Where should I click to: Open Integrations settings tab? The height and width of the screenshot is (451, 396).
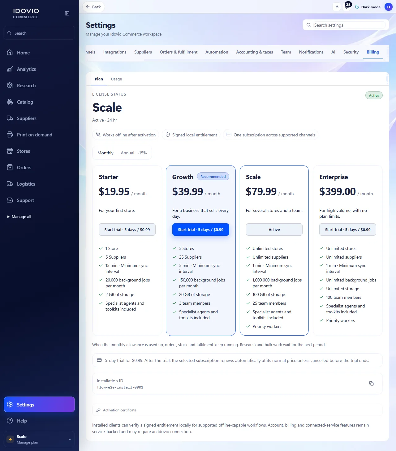(115, 52)
